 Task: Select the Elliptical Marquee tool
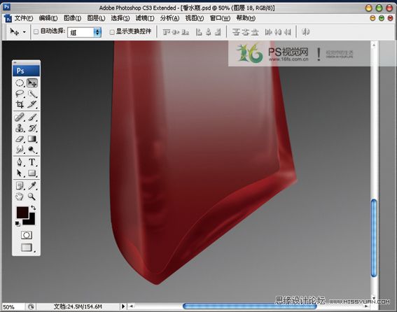20,83
